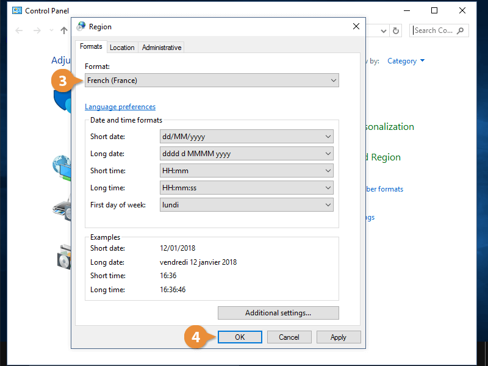
Task: Select the short time example 16:36
Action: 168,276
